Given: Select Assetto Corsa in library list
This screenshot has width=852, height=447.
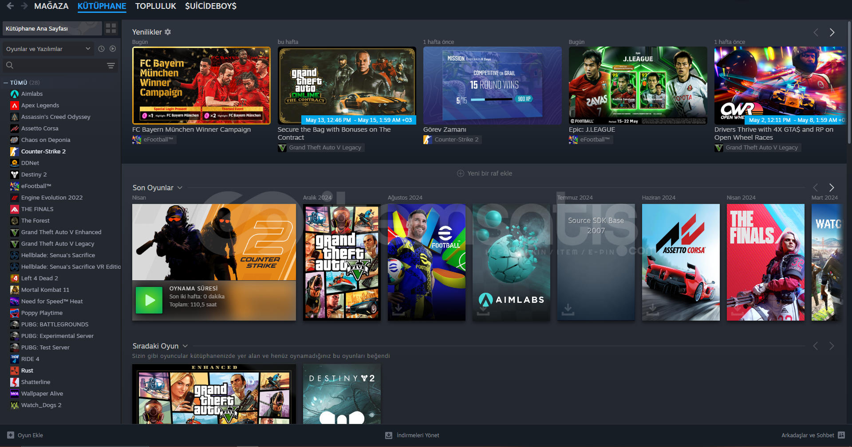Looking at the screenshot, I should coord(39,129).
